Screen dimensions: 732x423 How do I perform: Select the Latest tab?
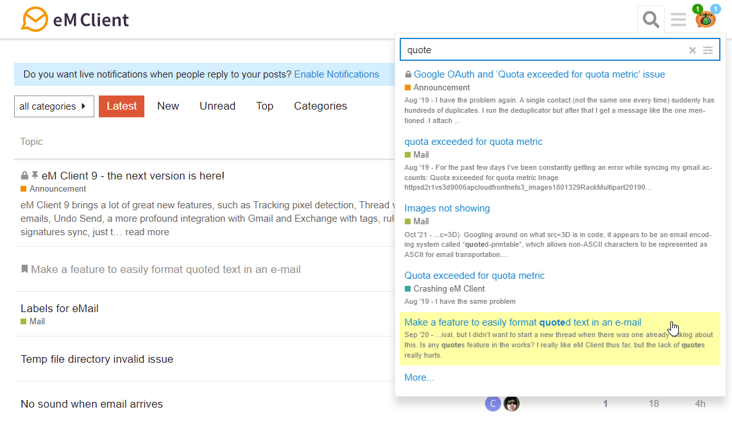coord(121,106)
